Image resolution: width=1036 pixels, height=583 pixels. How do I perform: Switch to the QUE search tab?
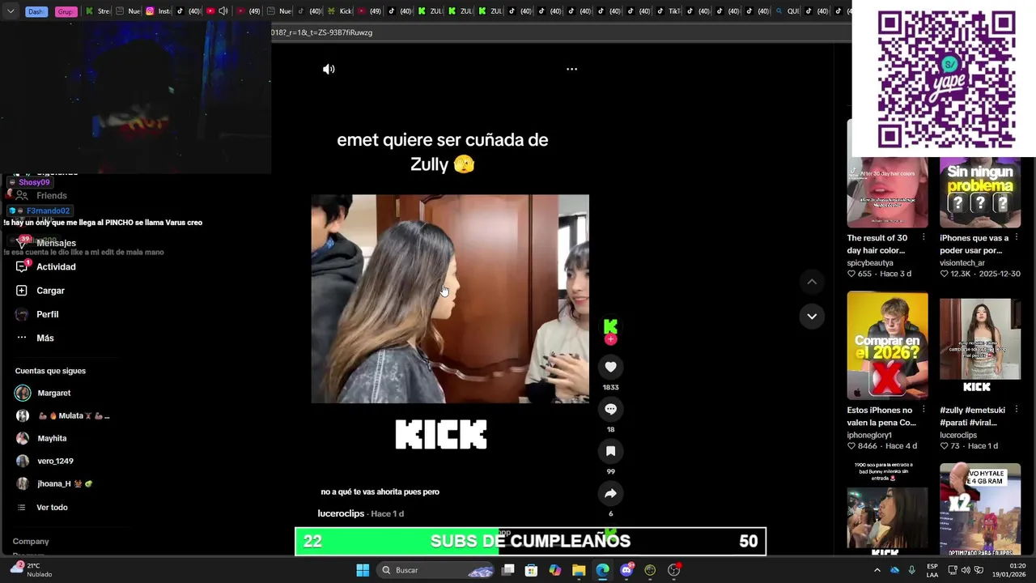coord(788,11)
